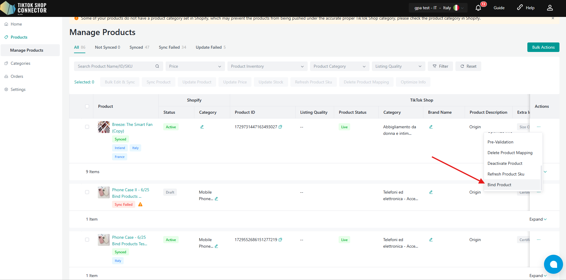The image size is (566, 280).
Task: Copy Product ID 1729552686151277219
Action: 280,240
